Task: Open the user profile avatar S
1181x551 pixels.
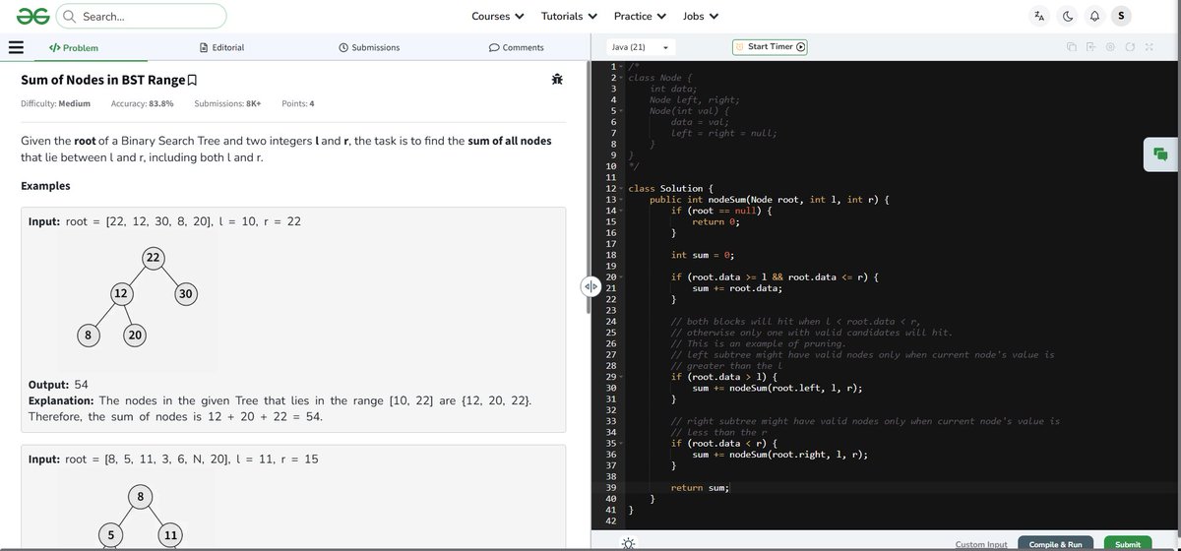Action: pos(1121,16)
